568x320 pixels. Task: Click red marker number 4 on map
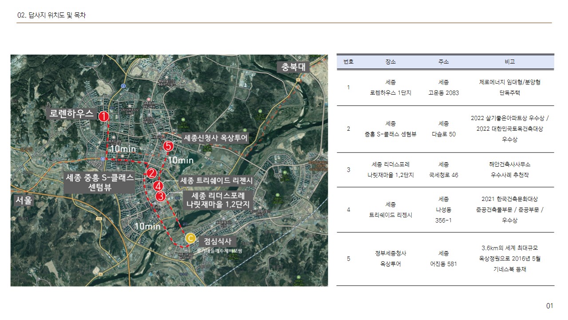click(158, 186)
